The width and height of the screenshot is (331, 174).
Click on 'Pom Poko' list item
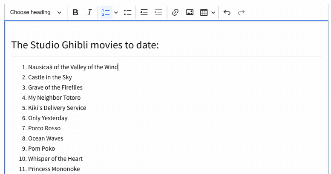pyautogui.click(x=42, y=149)
